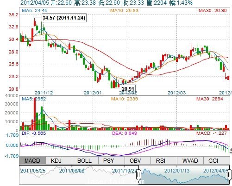Click the 2011/08/08 area in overview timeline
232x186 pixels.
[x=72, y=171]
